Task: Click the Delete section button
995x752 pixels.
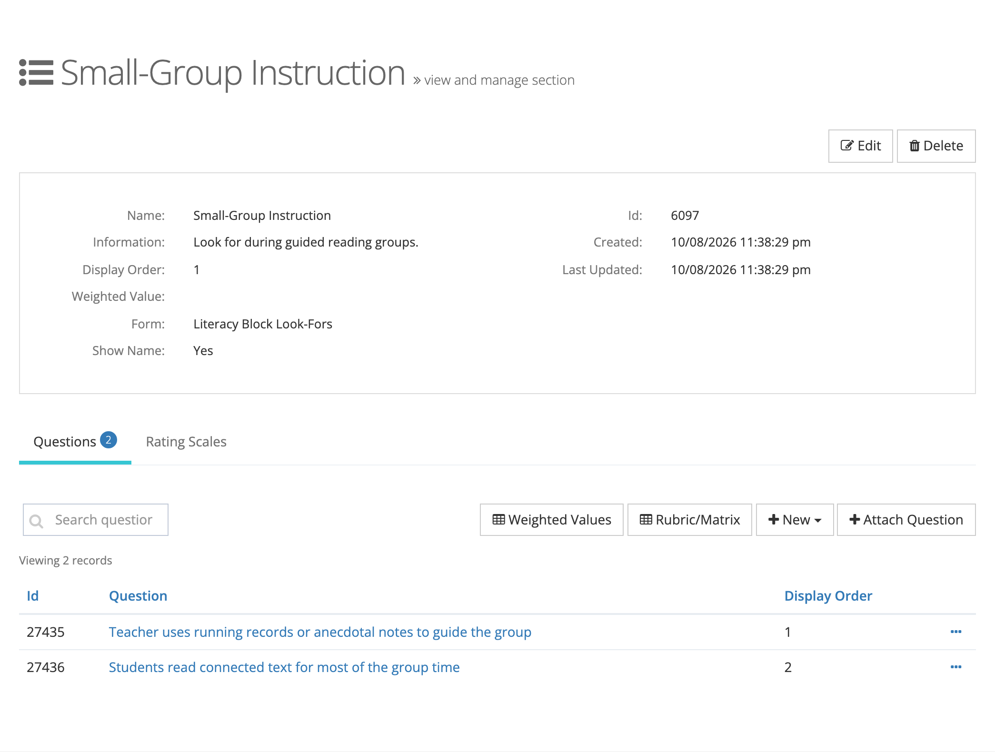Action: coord(936,146)
